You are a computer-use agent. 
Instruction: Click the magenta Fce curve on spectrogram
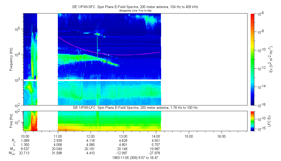click(78, 46)
